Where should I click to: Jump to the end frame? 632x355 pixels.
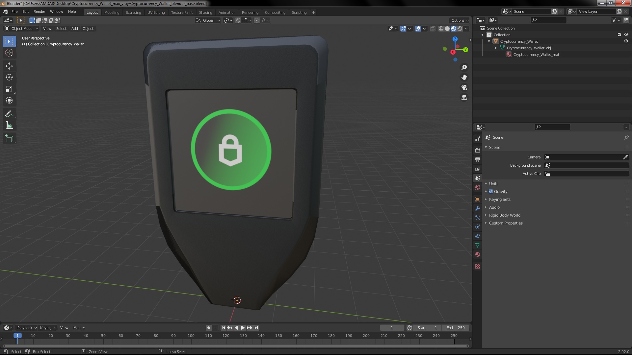256,328
